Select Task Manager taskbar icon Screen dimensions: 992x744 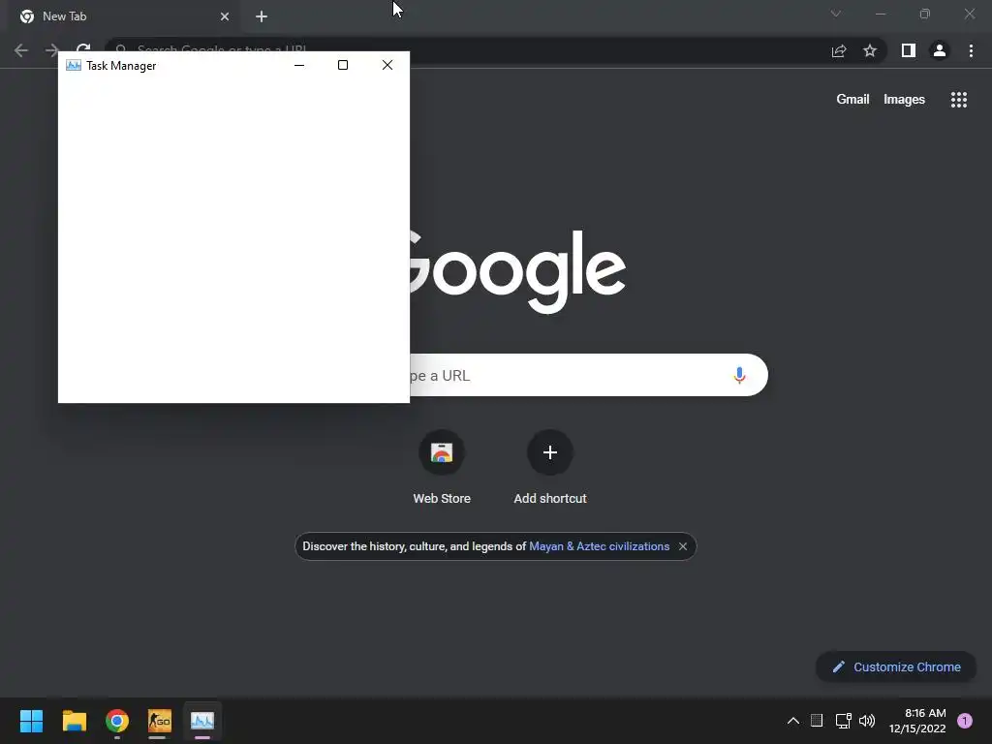[202, 721]
